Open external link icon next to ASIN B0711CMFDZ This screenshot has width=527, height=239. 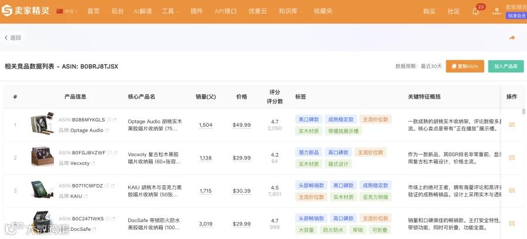pos(112,186)
